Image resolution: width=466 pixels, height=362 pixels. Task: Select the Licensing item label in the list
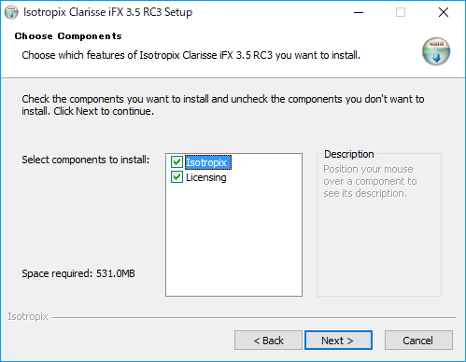pyautogui.click(x=206, y=177)
